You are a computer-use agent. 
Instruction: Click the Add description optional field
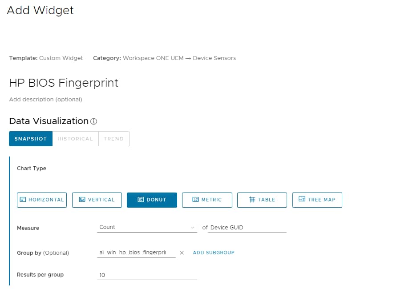(x=45, y=100)
